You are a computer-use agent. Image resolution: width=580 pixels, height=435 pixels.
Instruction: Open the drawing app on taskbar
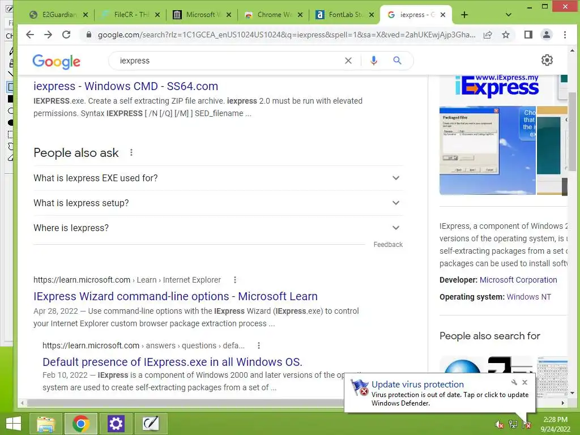coord(151,424)
